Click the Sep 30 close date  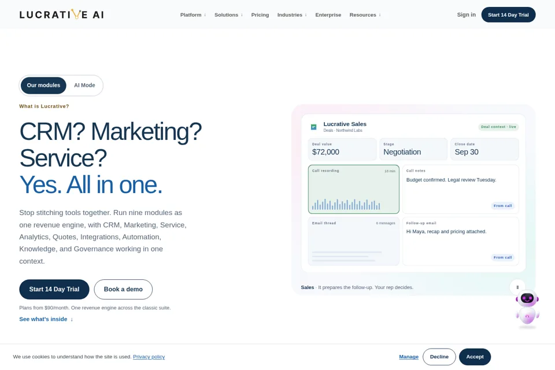[x=467, y=152]
